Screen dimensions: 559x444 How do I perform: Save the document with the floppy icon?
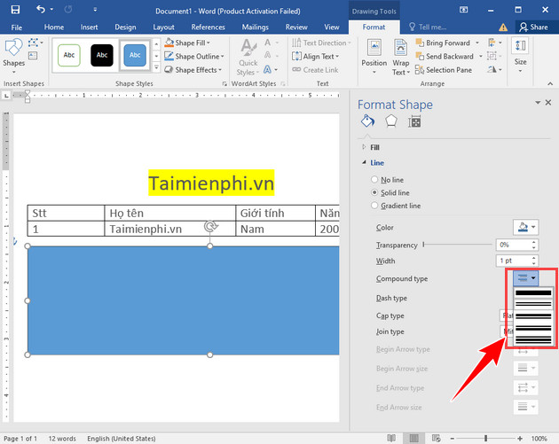tap(15, 10)
